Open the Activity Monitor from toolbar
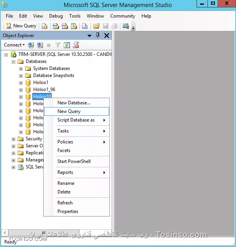 [x=126, y=26]
